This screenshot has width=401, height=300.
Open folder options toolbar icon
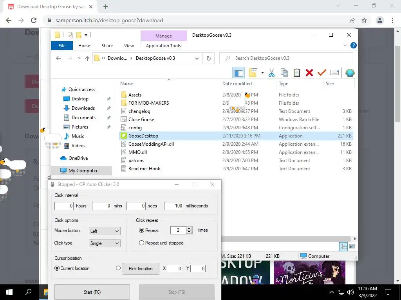click(x=253, y=73)
